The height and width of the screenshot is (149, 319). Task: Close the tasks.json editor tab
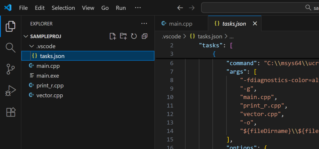(255, 24)
